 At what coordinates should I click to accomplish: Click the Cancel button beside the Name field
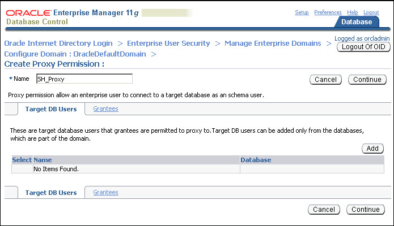[x=325, y=80]
